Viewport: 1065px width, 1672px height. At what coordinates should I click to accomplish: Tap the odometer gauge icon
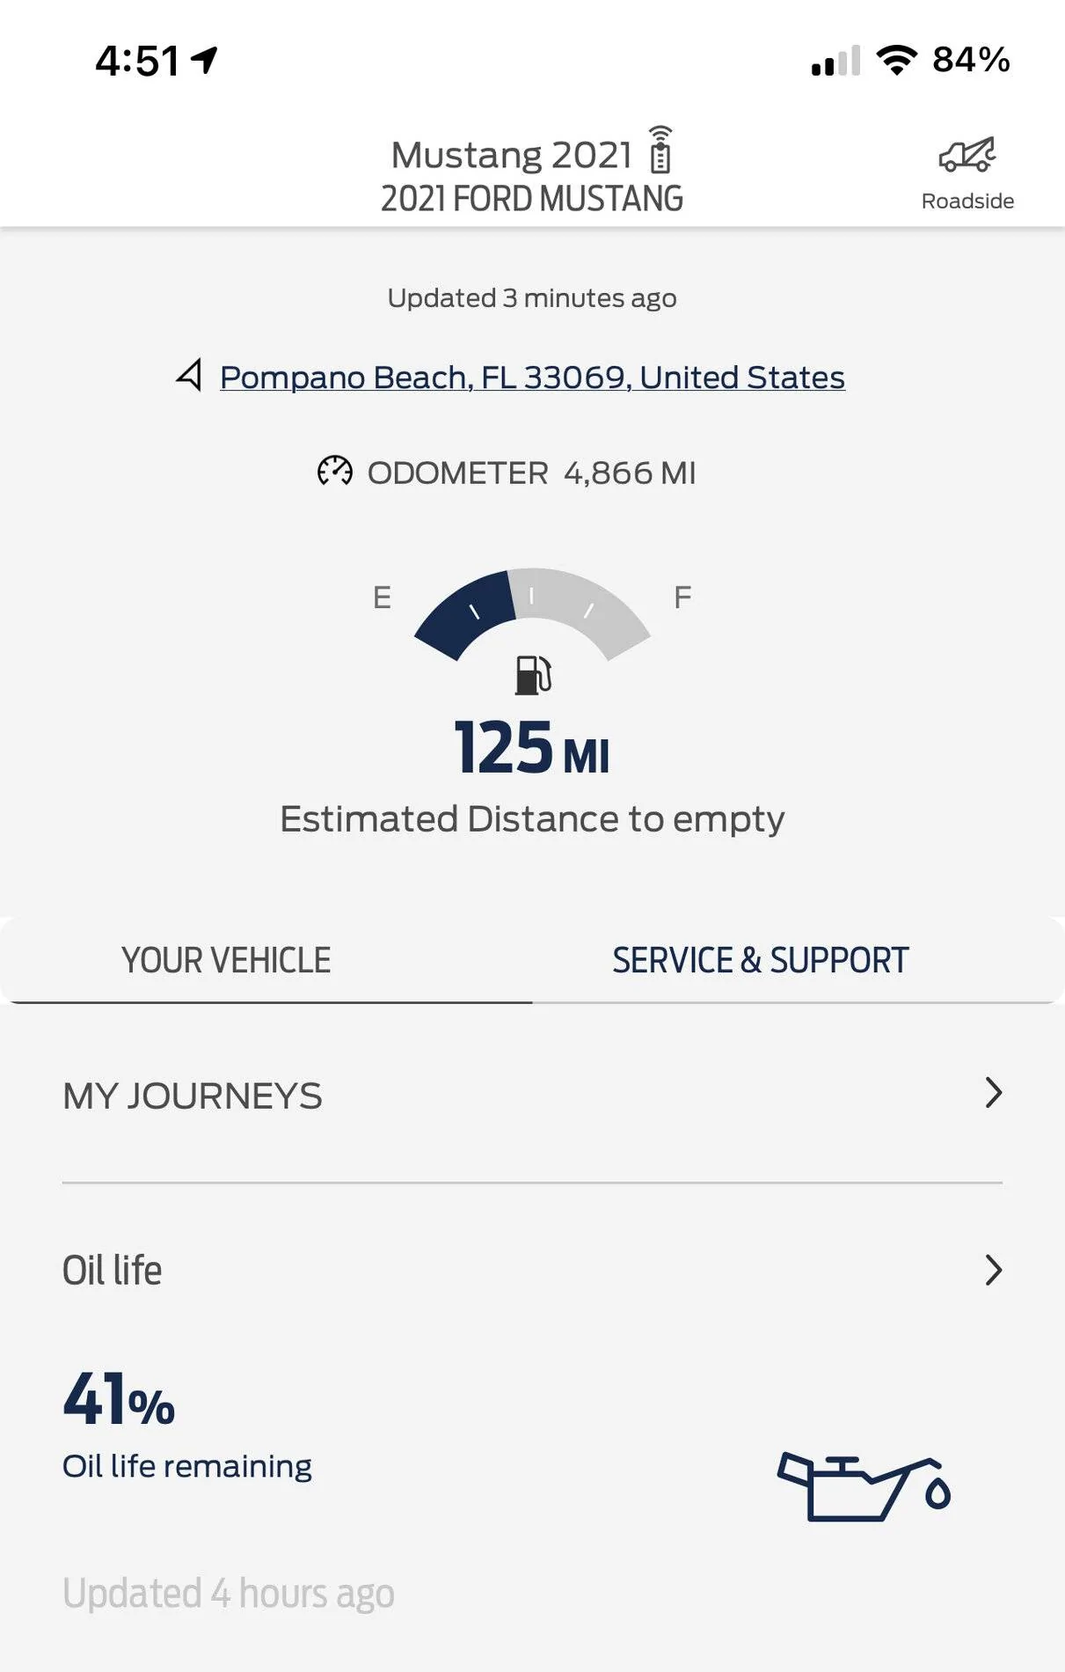click(x=334, y=472)
